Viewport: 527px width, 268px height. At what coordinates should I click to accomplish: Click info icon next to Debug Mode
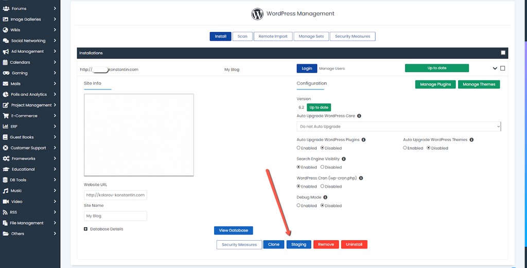click(325, 197)
